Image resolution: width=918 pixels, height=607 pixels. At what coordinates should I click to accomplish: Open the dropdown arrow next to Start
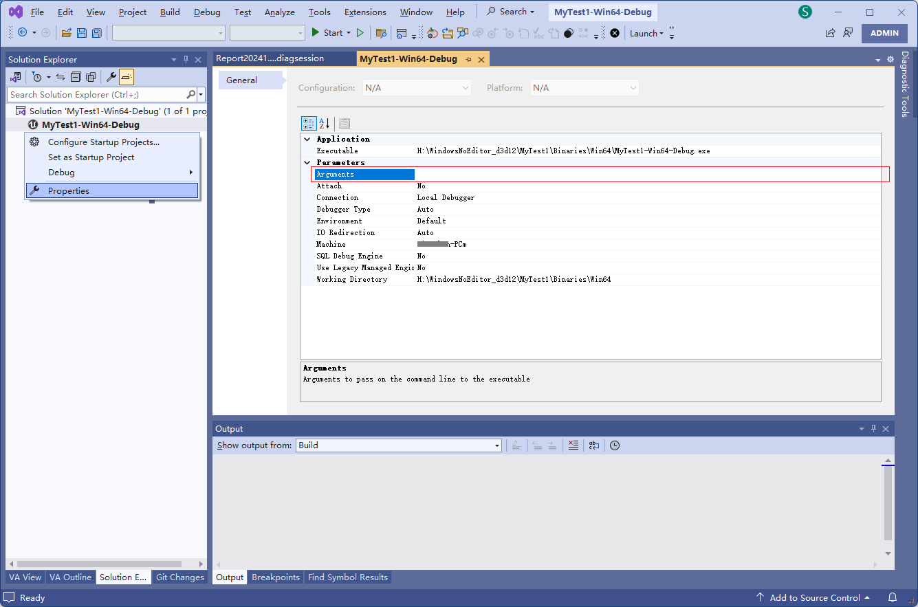348,33
